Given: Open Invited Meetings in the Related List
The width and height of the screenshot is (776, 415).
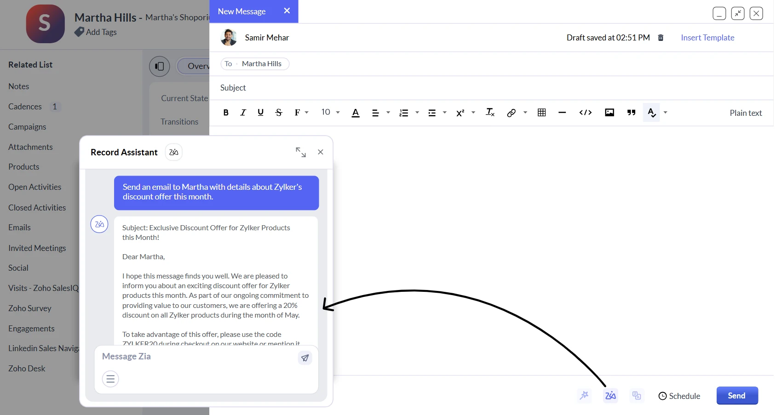Looking at the screenshot, I should pyautogui.click(x=37, y=248).
